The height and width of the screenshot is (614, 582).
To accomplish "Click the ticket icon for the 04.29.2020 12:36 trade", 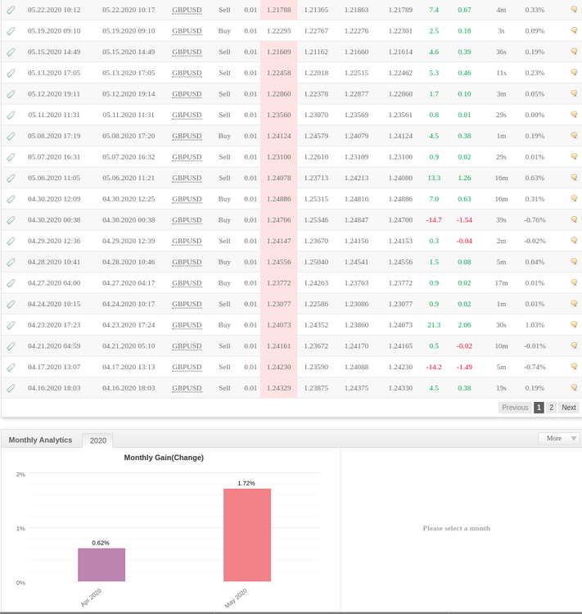I will click(11, 242).
